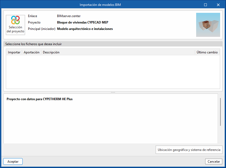Click the description panel vertical scrollbar
Image resolution: width=226 pixels, height=168 pixels.
[x=220, y=112]
